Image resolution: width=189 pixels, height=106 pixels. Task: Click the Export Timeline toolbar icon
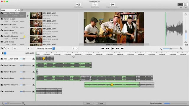(112, 5)
